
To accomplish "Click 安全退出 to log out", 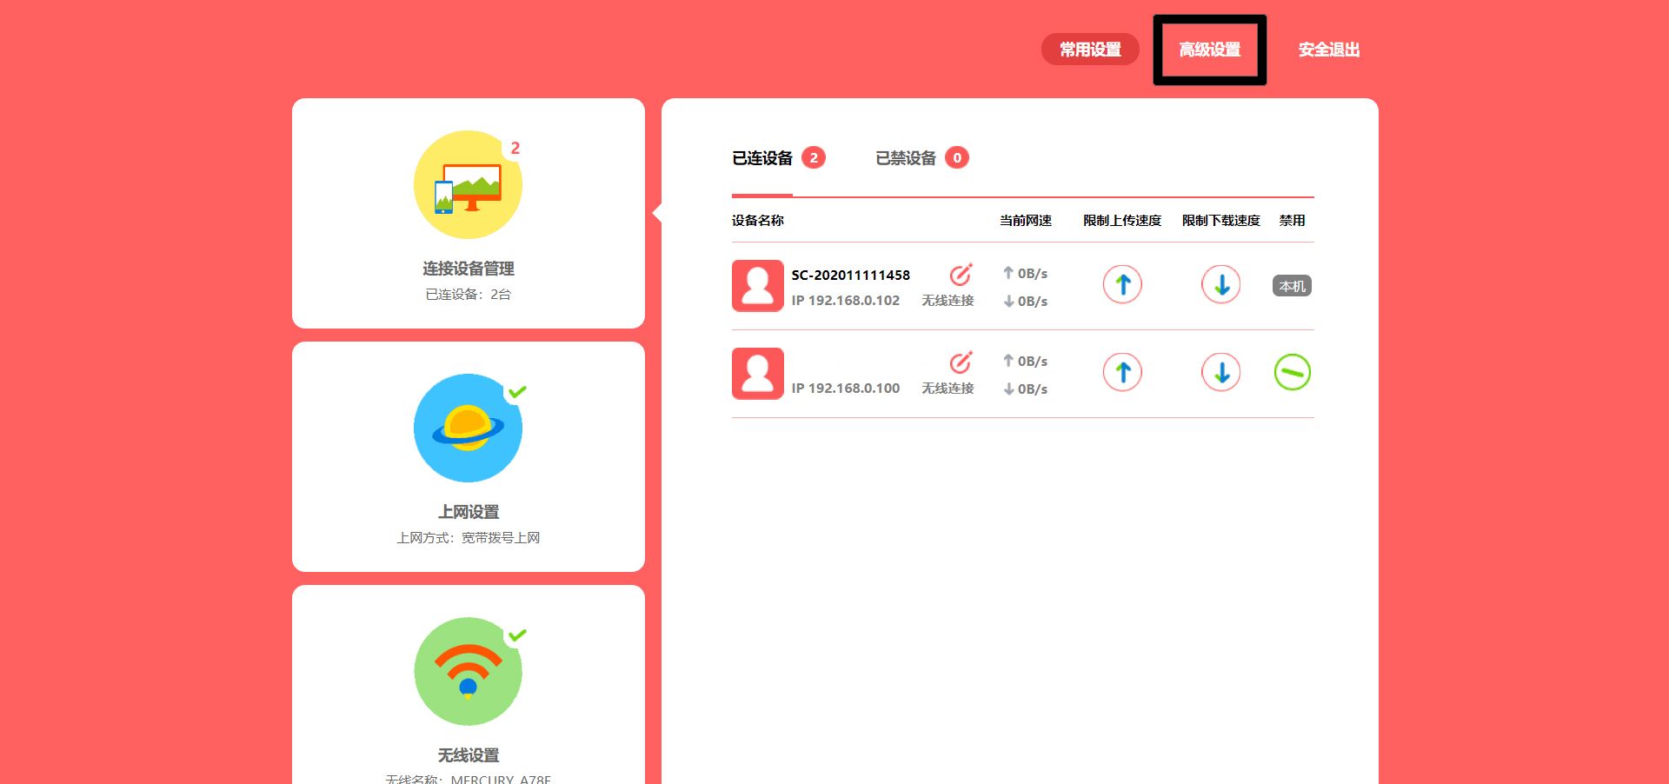I will (1328, 50).
